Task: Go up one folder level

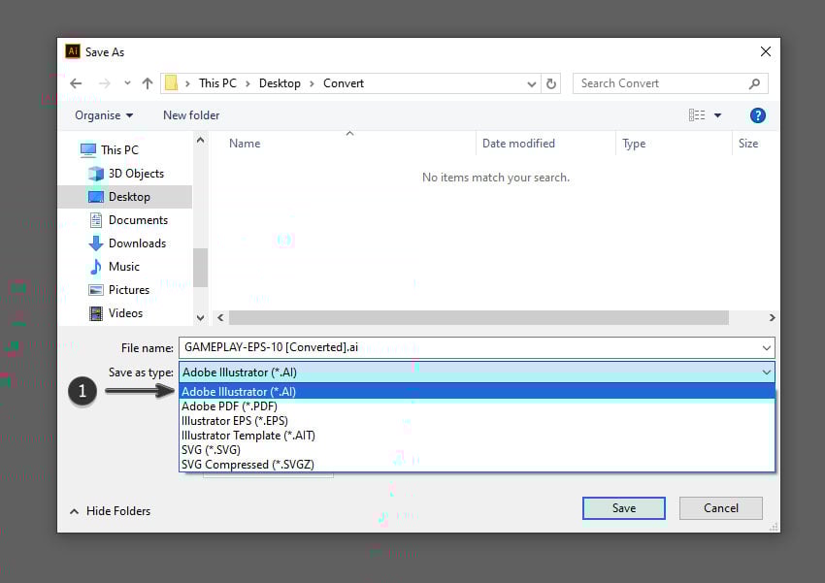Action: click(148, 83)
